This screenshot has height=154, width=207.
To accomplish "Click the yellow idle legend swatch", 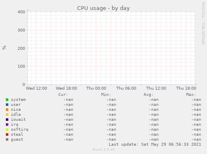I will [7, 115].
